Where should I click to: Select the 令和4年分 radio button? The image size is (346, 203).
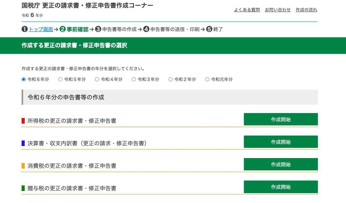[97, 79]
